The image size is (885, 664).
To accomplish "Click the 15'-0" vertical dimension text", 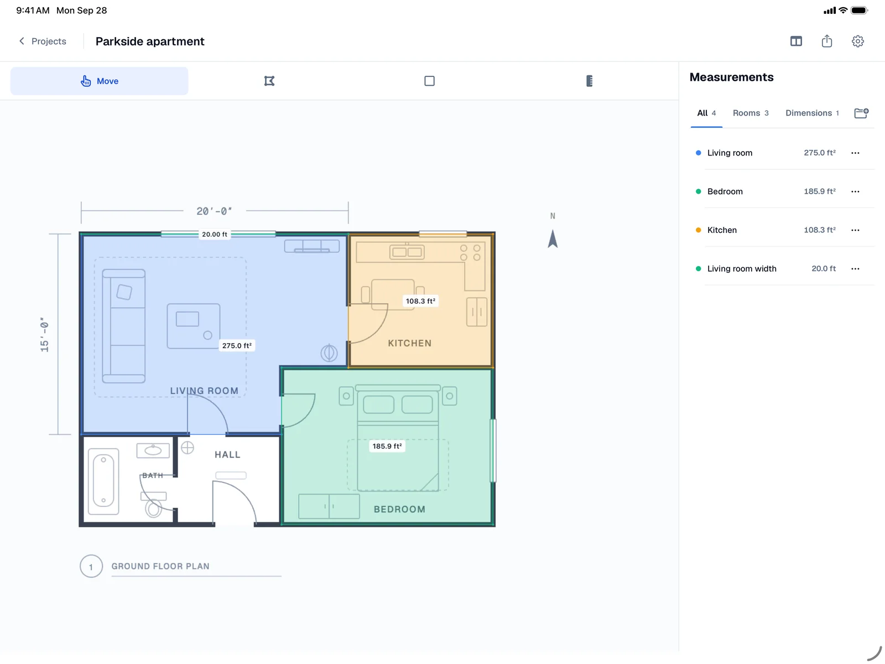I will coord(44,335).
